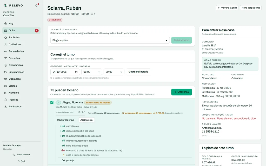The width and height of the screenshot is (266, 166).
Task: Open Pacientes in the sidebar
Action: [21, 37]
